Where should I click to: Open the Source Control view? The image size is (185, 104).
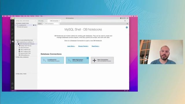click(x=12, y=29)
